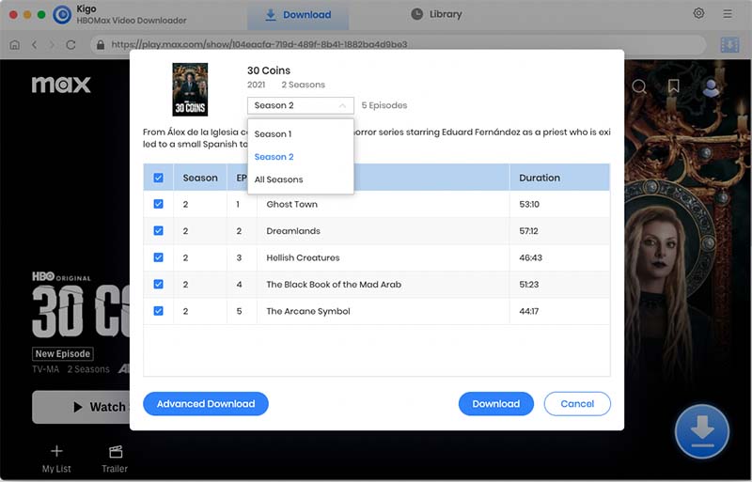Screen dimensions: 752x482
Task: Open the settings gear icon
Action: pos(698,13)
